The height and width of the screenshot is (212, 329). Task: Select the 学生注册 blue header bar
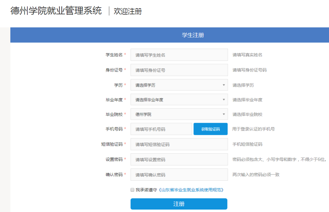click(x=193, y=35)
